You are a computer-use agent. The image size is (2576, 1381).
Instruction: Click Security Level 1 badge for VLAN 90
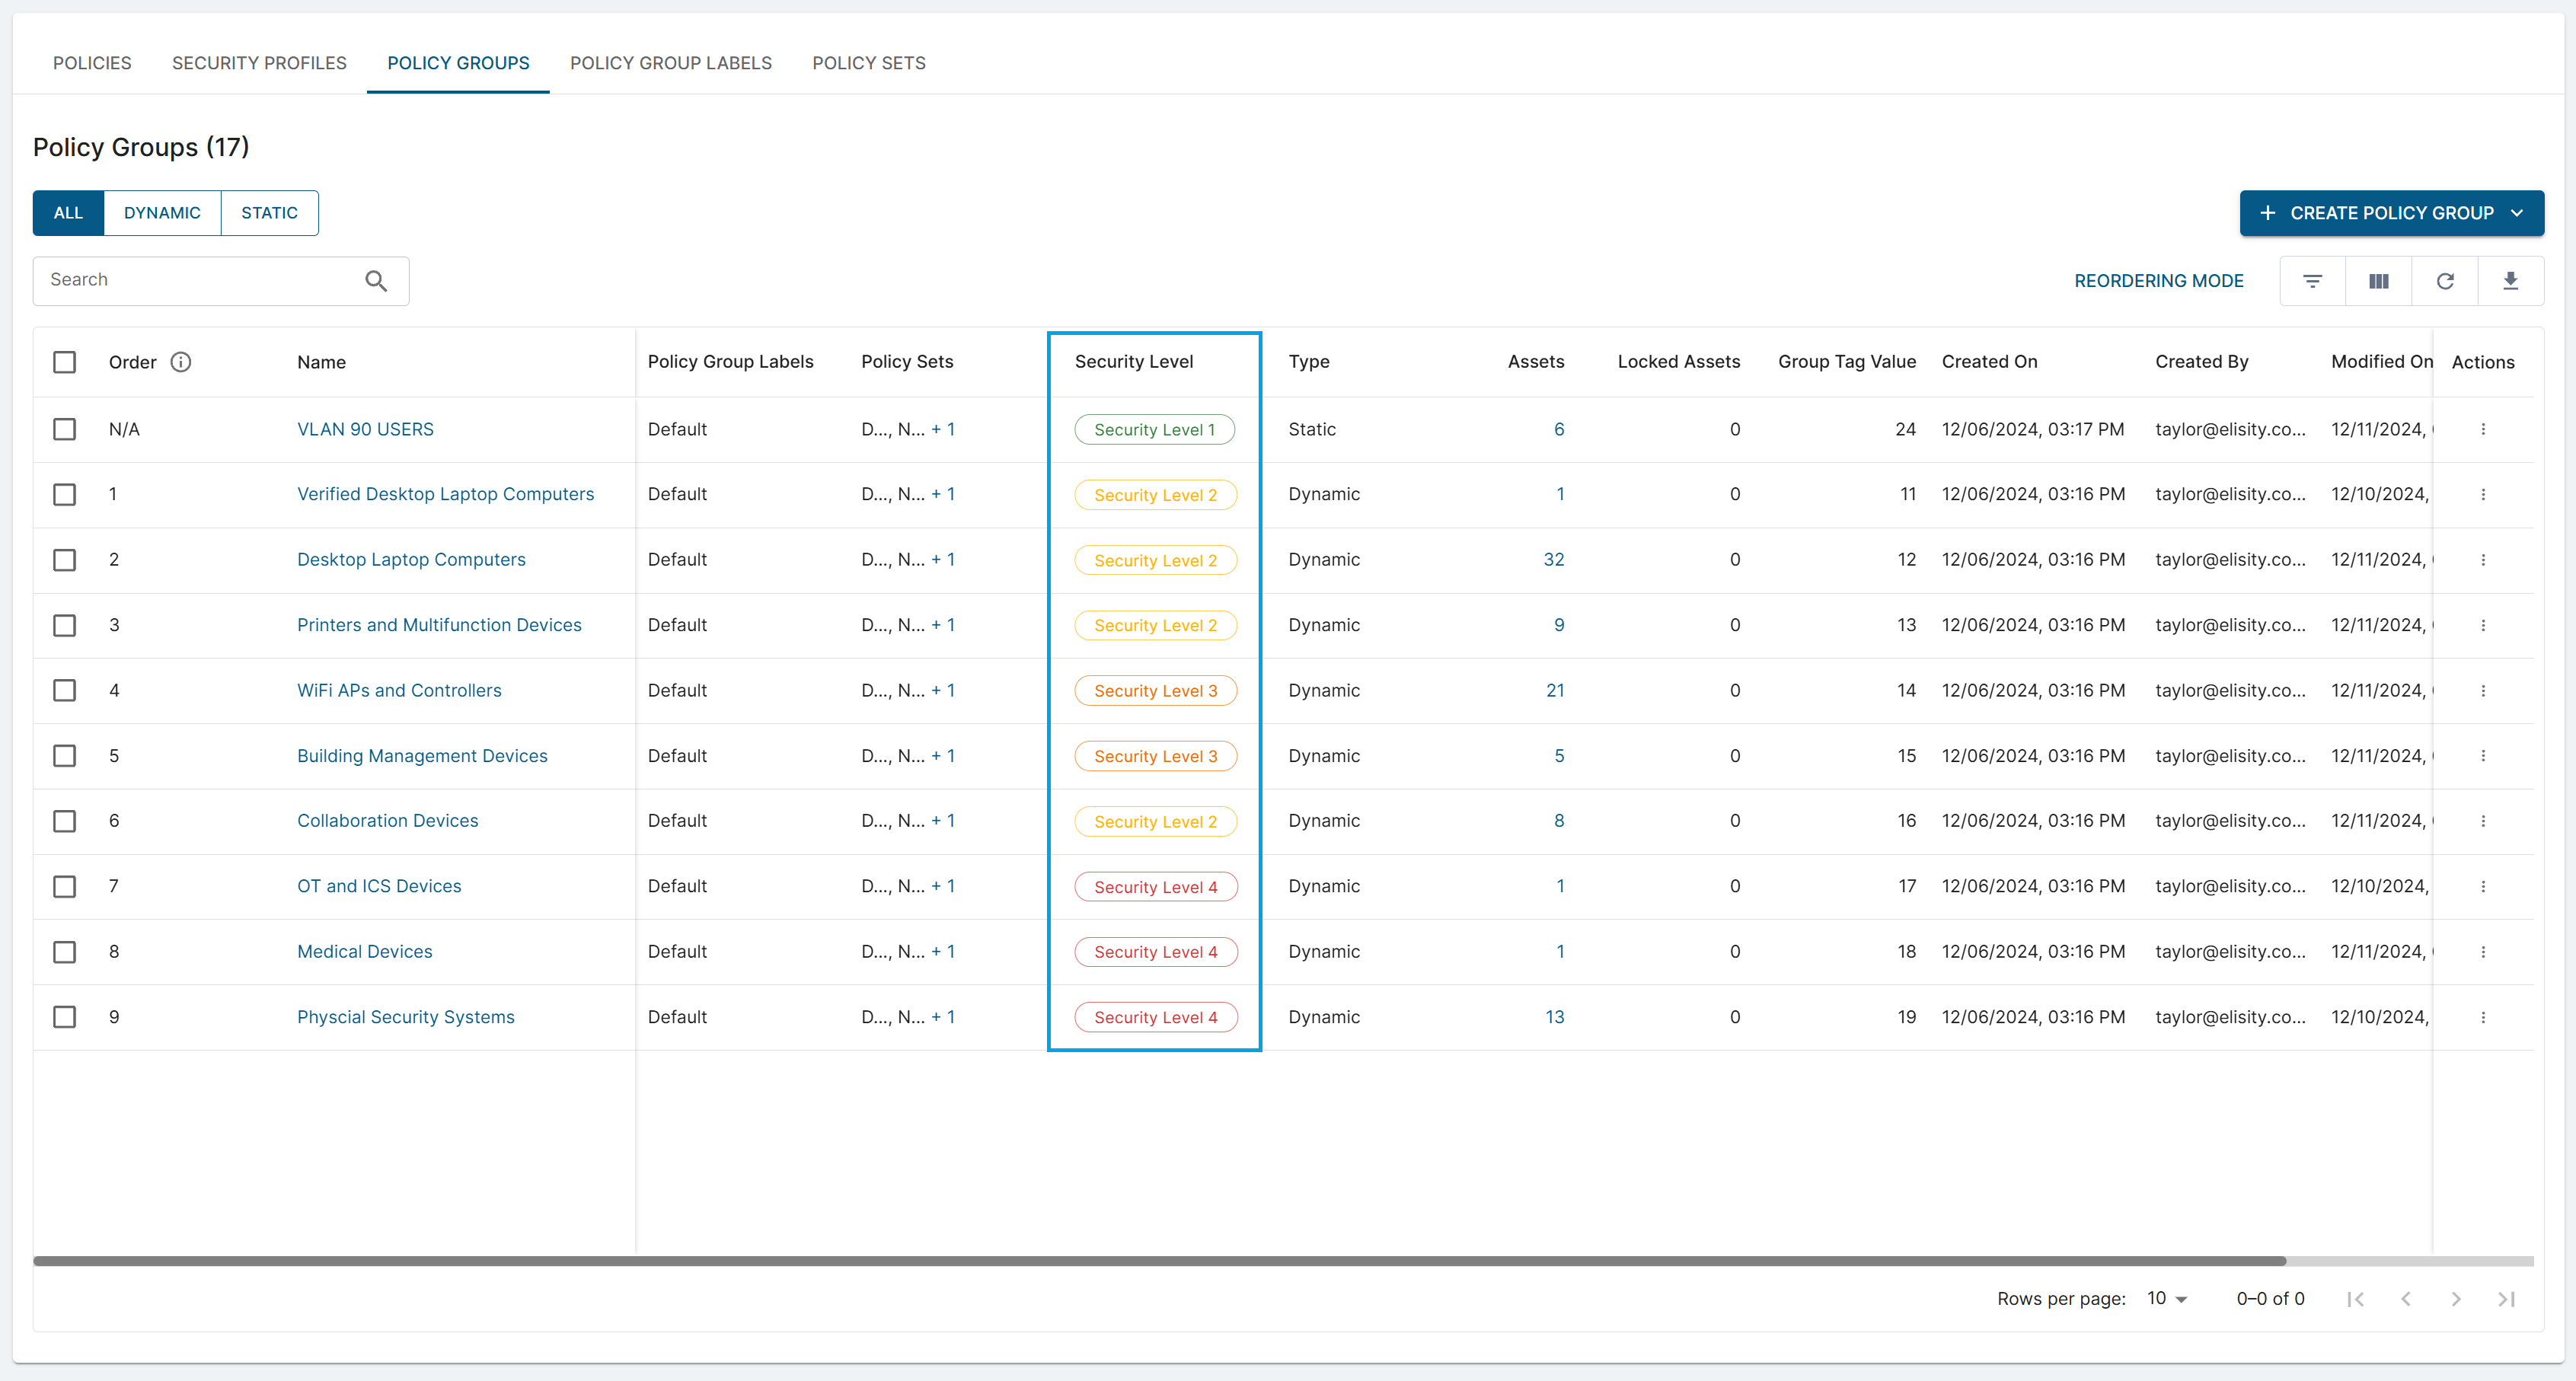coord(1154,430)
